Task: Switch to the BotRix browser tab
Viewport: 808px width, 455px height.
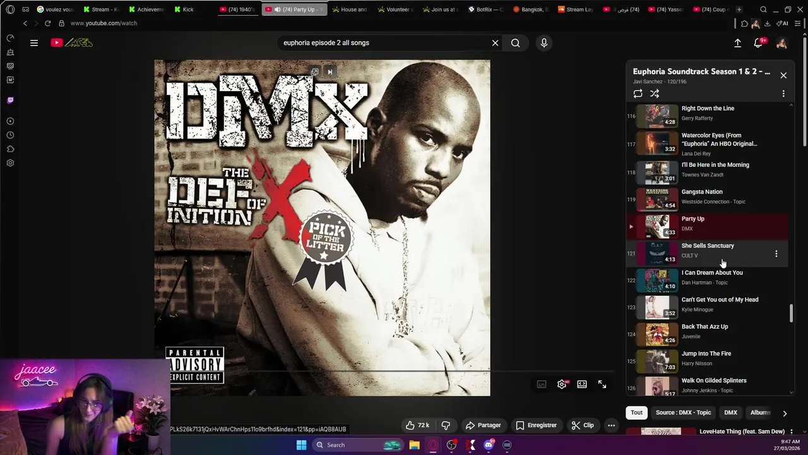Action: pos(485,9)
